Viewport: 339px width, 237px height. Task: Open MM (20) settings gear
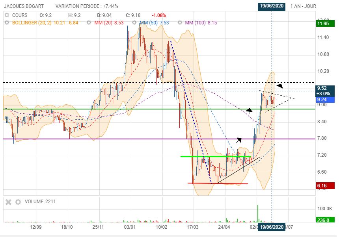click(x=89, y=23)
